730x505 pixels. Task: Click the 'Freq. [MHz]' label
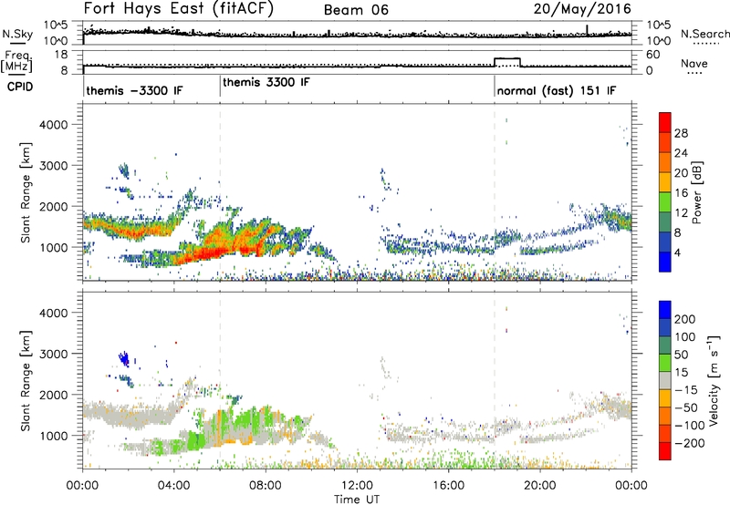(x=16, y=62)
